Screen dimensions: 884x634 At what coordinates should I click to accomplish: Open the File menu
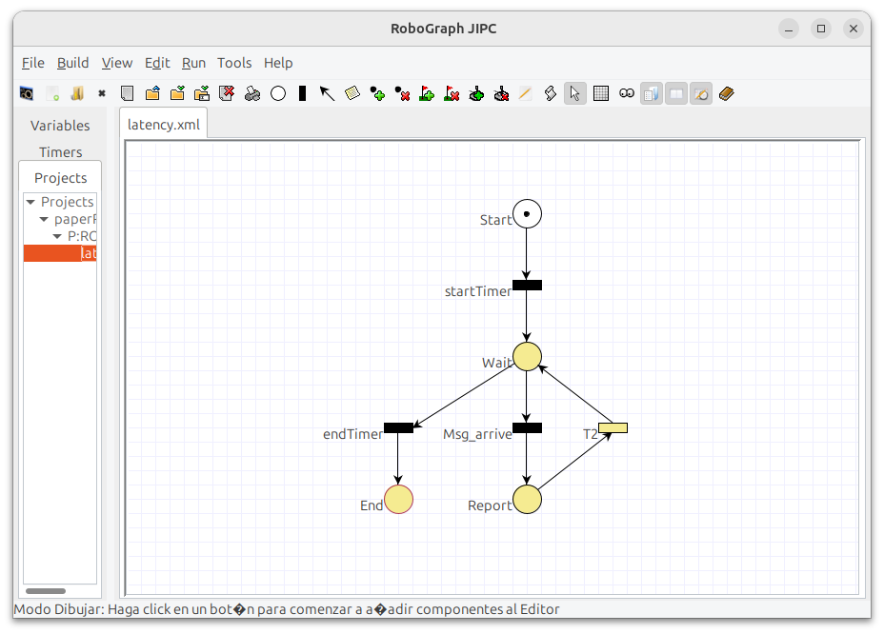(33, 63)
